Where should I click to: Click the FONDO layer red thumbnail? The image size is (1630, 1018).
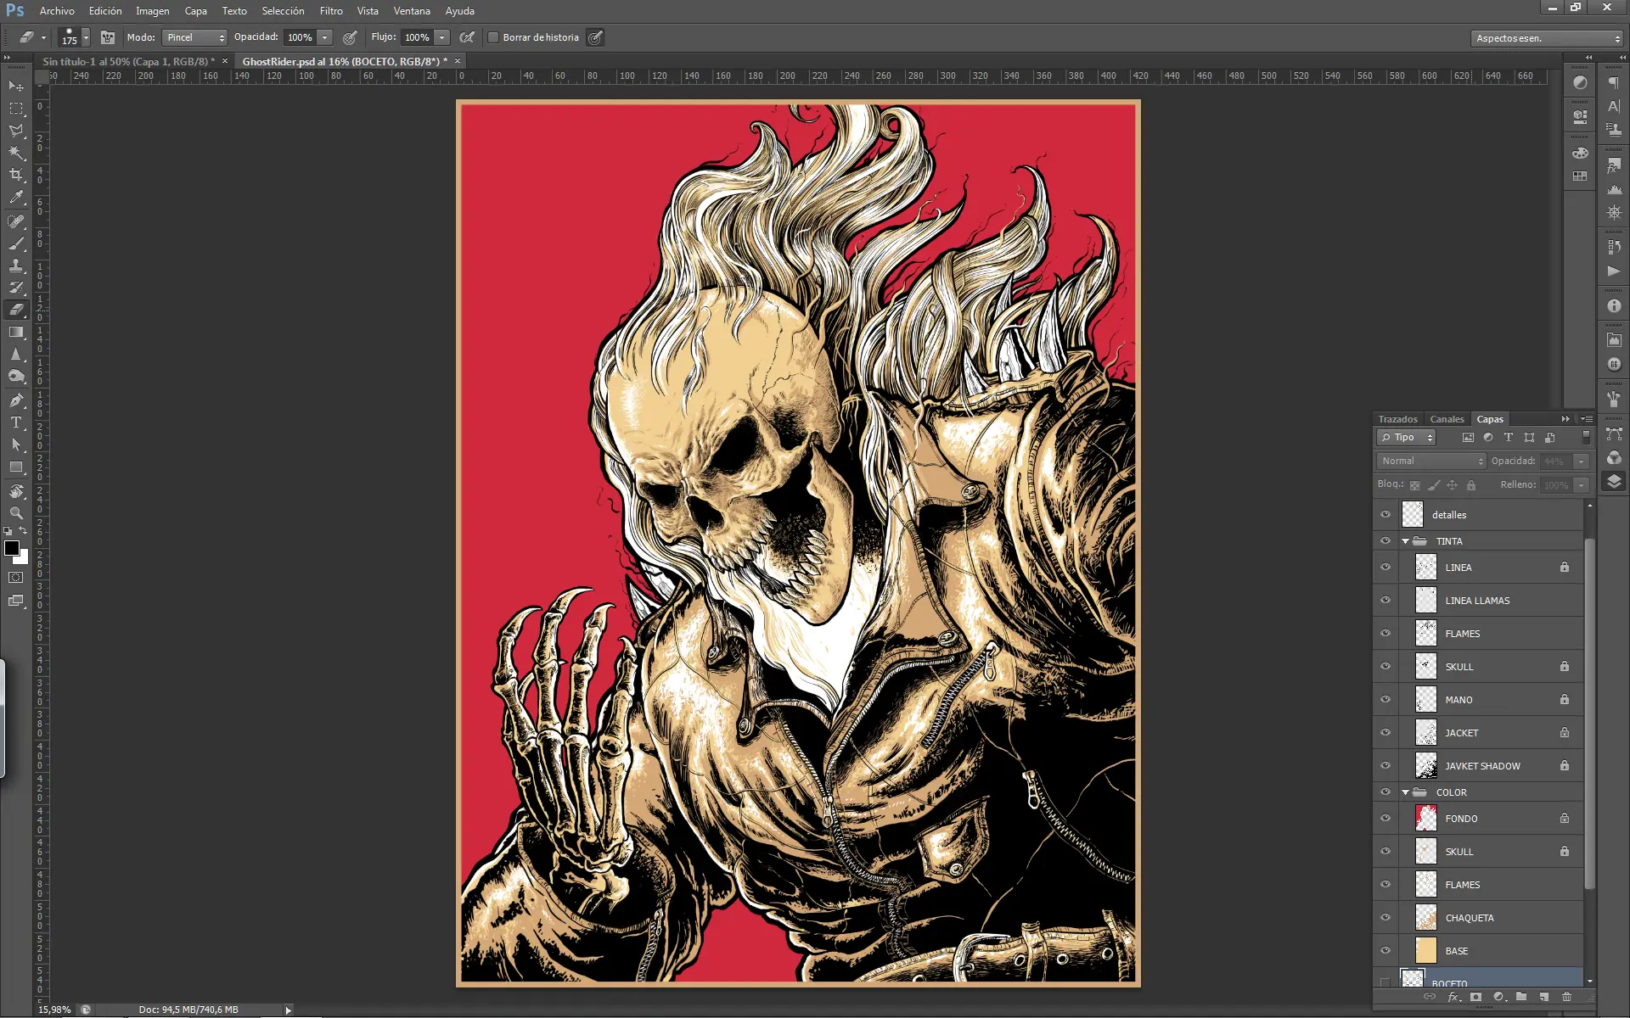click(1426, 819)
